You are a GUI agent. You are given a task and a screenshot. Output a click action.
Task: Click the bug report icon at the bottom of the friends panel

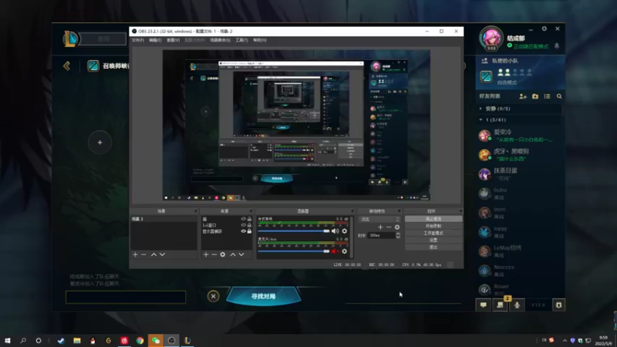(558, 305)
